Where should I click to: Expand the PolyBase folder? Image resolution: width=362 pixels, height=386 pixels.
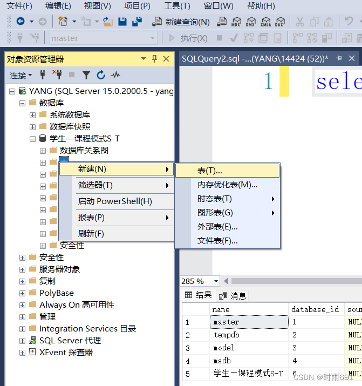[x=22, y=294]
